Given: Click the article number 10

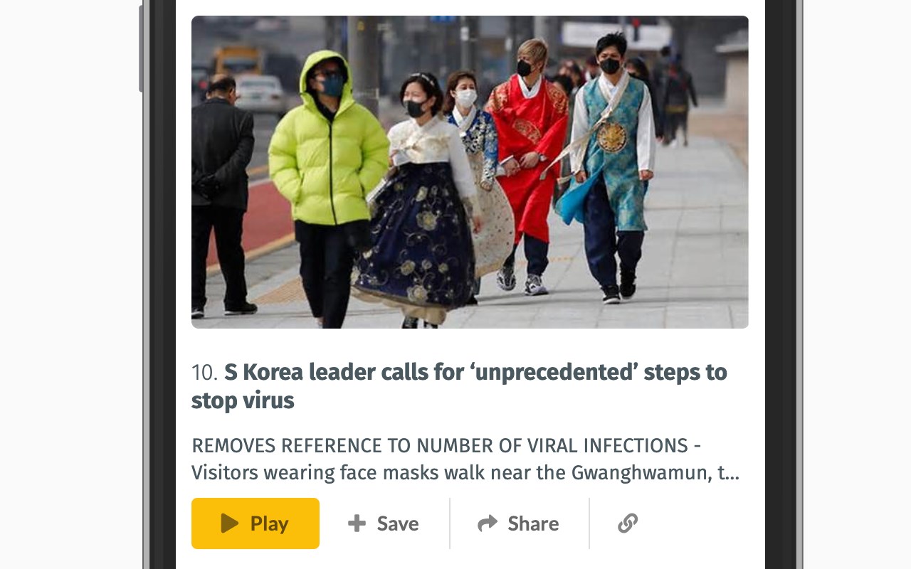Looking at the screenshot, I should [x=204, y=373].
